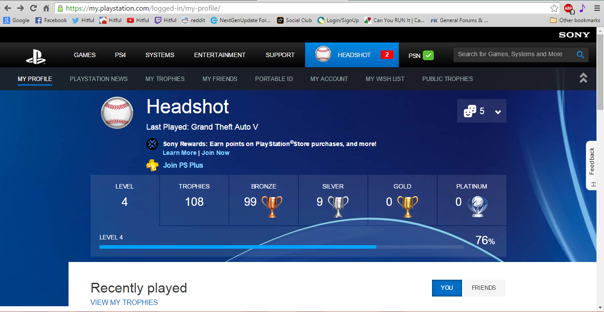
Task: Open MY WISH LIST tab
Action: point(385,79)
